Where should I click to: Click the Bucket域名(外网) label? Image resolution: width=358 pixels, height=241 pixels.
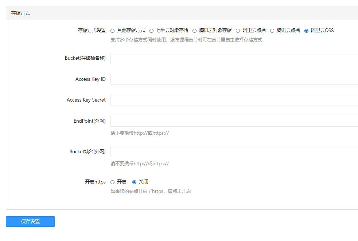coord(87,151)
